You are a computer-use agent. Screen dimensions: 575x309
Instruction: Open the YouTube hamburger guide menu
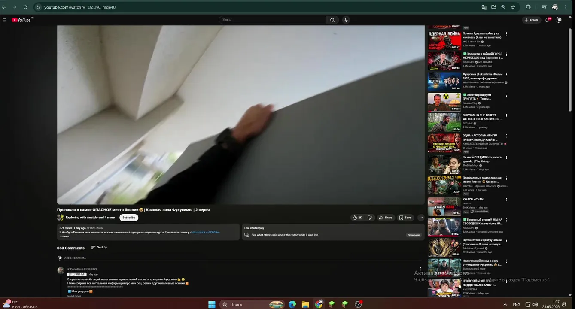(x=4, y=20)
